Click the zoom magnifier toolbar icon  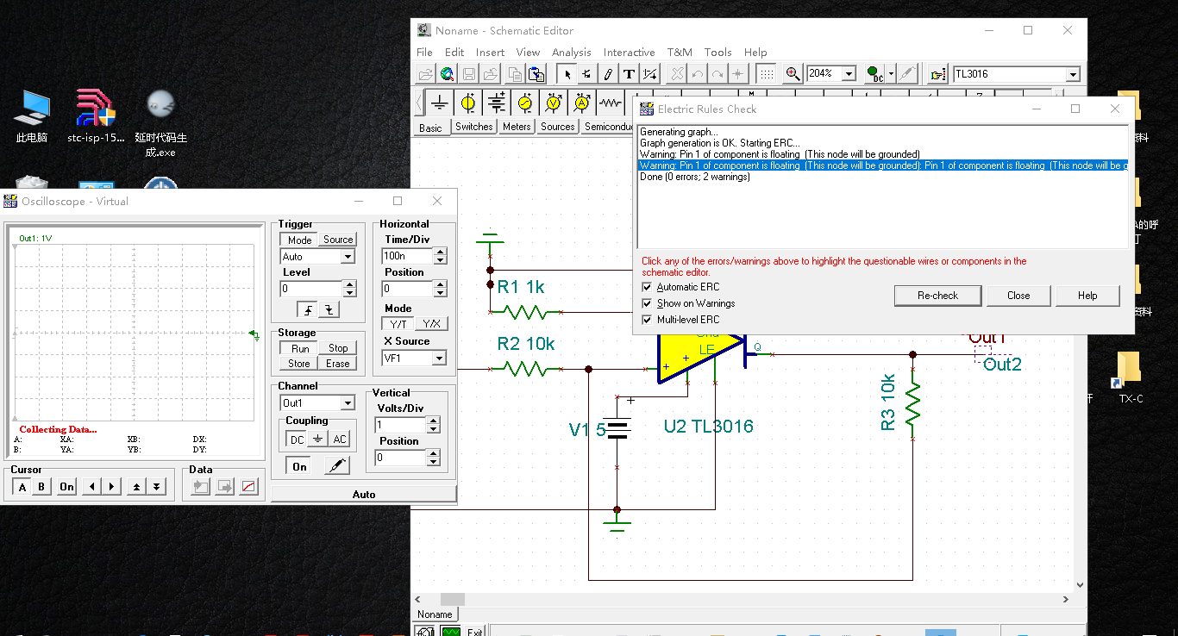[793, 74]
